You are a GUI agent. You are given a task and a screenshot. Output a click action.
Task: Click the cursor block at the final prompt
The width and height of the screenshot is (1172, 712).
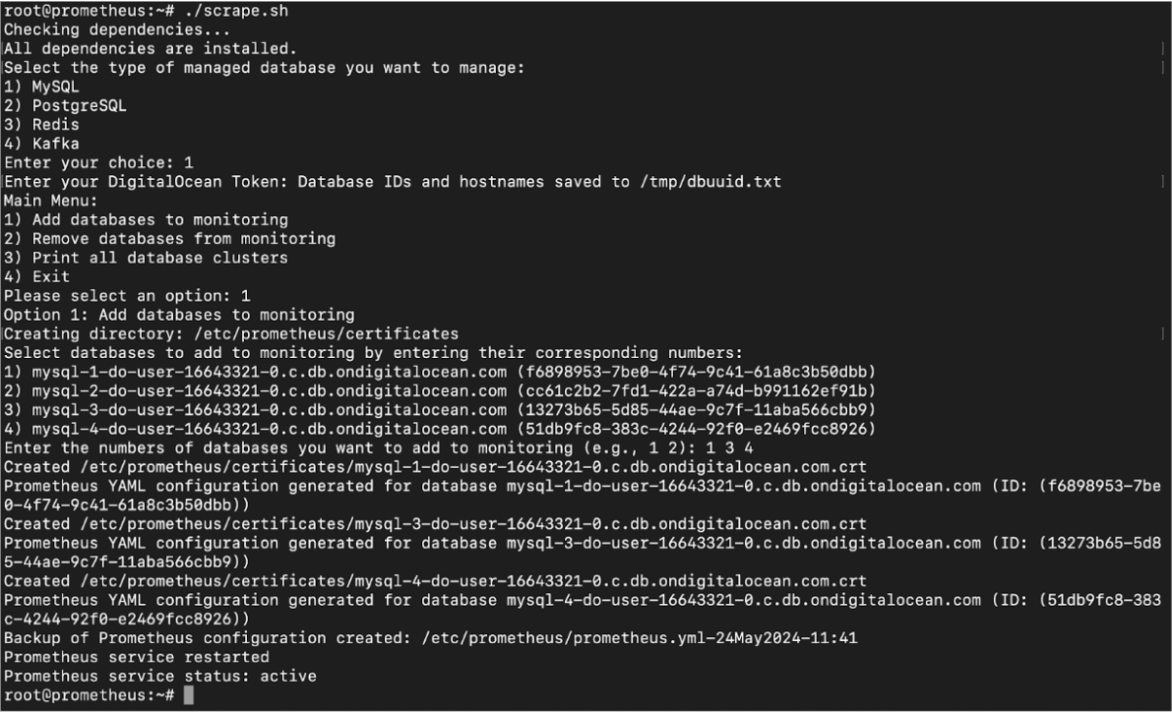(x=188, y=695)
